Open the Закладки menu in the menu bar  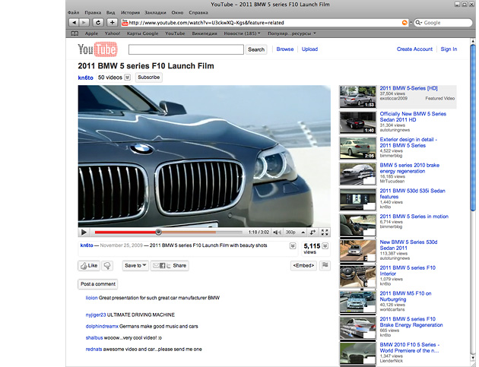click(x=157, y=13)
